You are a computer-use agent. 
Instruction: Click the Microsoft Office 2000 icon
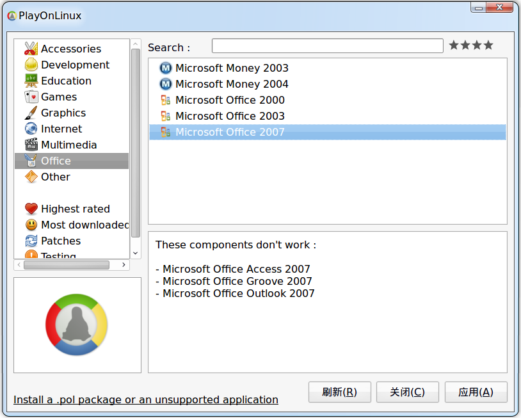point(166,100)
